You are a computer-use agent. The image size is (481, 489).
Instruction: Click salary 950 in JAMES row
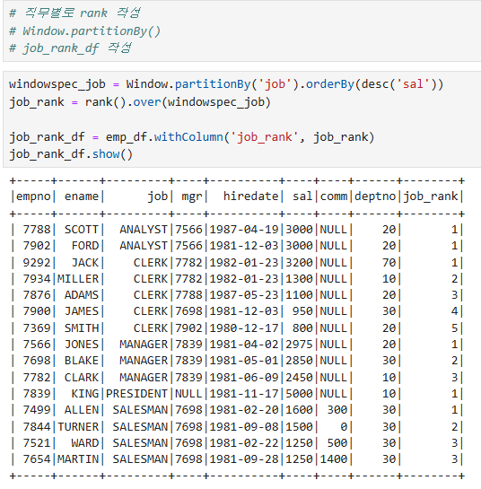coord(302,311)
